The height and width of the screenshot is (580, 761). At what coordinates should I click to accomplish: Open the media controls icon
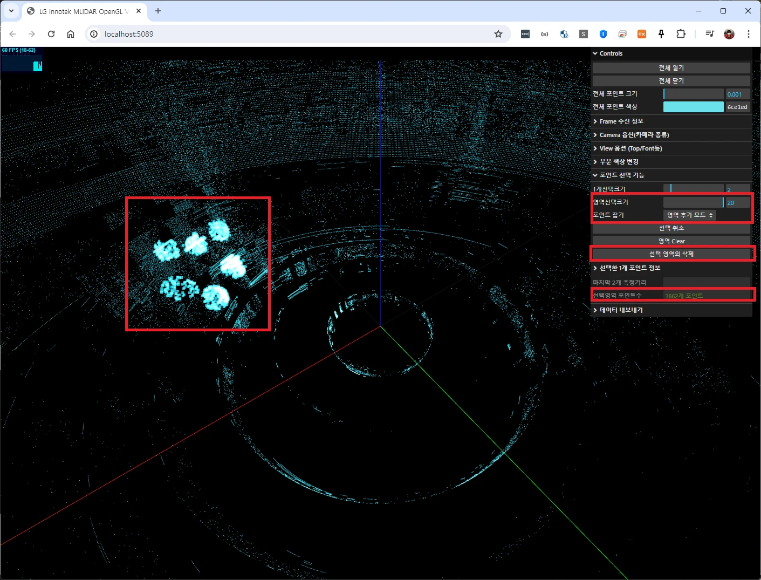click(x=710, y=34)
